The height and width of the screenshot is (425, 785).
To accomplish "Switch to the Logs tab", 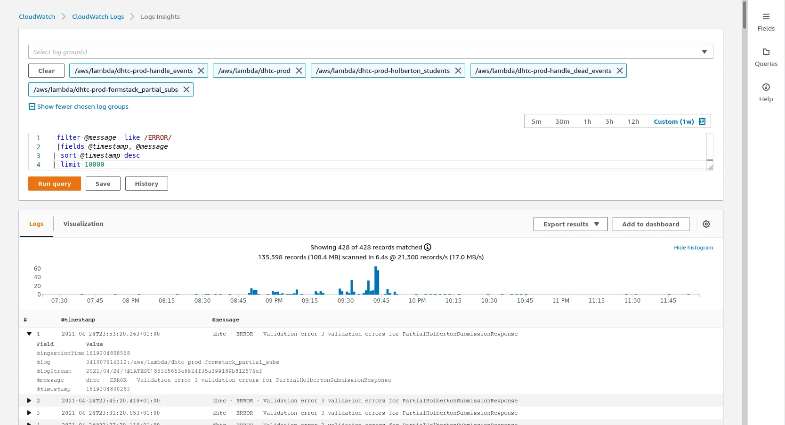I will (36, 224).
